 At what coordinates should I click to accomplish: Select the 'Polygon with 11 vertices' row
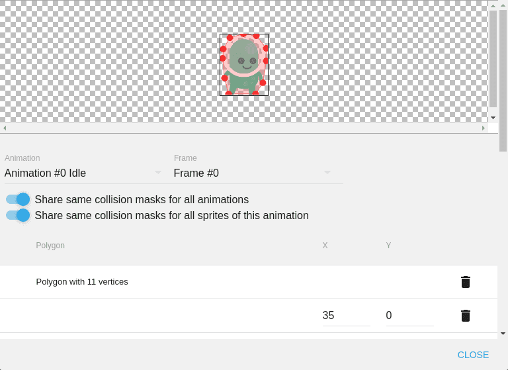pyautogui.click(x=82, y=282)
